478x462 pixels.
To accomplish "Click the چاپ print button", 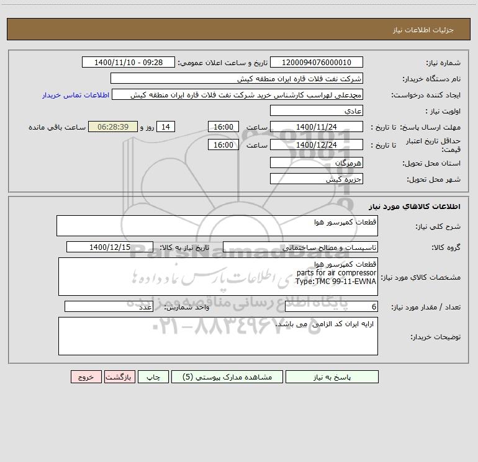I will (x=153, y=376).
